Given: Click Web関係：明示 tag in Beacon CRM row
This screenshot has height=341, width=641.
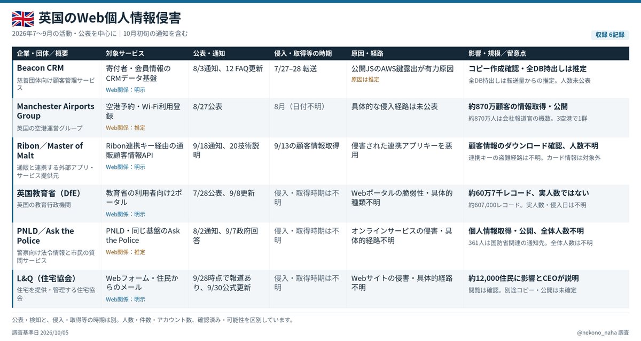Looking at the screenshot, I should coord(126,90).
